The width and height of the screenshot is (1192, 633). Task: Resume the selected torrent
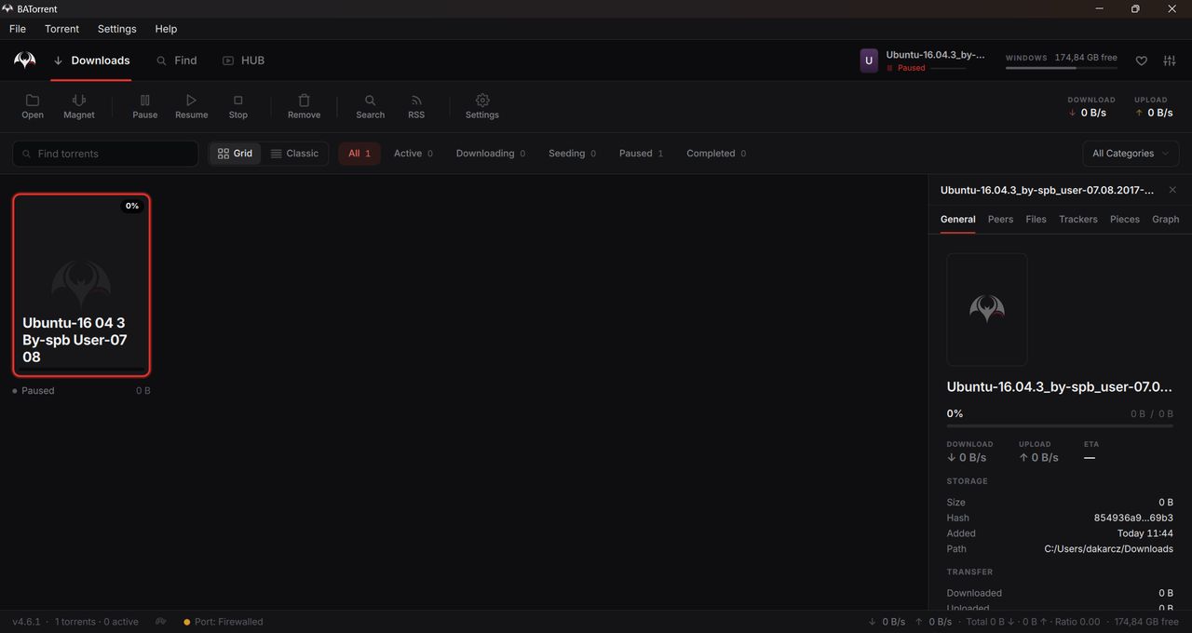pos(192,106)
